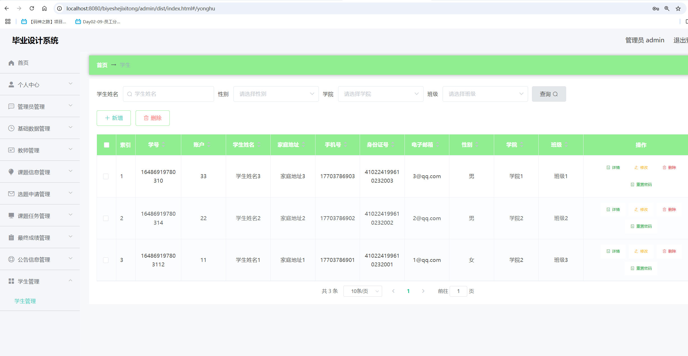This screenshot has height=356, width=688.
Task: Click the red 删除 icon for 学生姓名1
Action: 669,251
